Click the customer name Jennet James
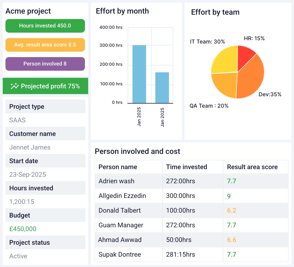 point(30,147)
